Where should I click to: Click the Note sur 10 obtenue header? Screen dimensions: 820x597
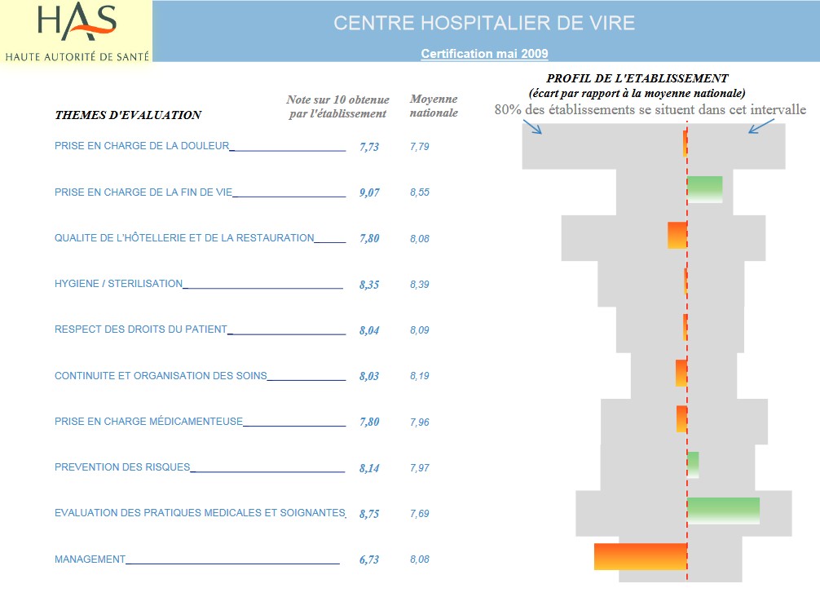[337, 106]
